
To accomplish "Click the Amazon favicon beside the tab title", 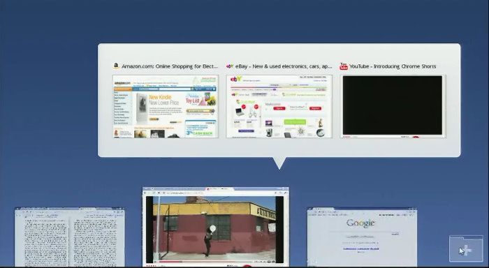I will coord(116,66).
